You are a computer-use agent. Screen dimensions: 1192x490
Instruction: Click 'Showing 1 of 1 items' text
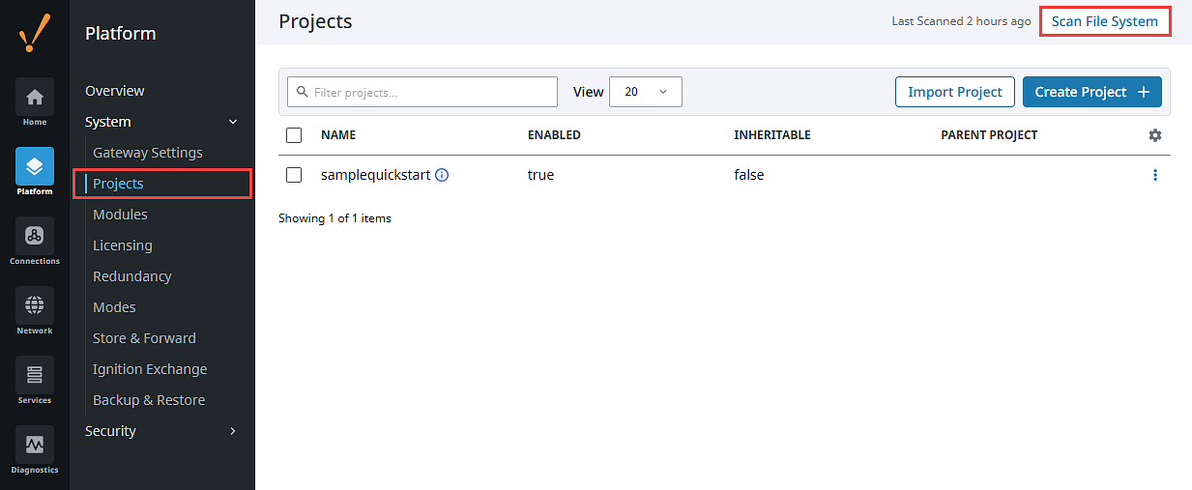(334, 218)
